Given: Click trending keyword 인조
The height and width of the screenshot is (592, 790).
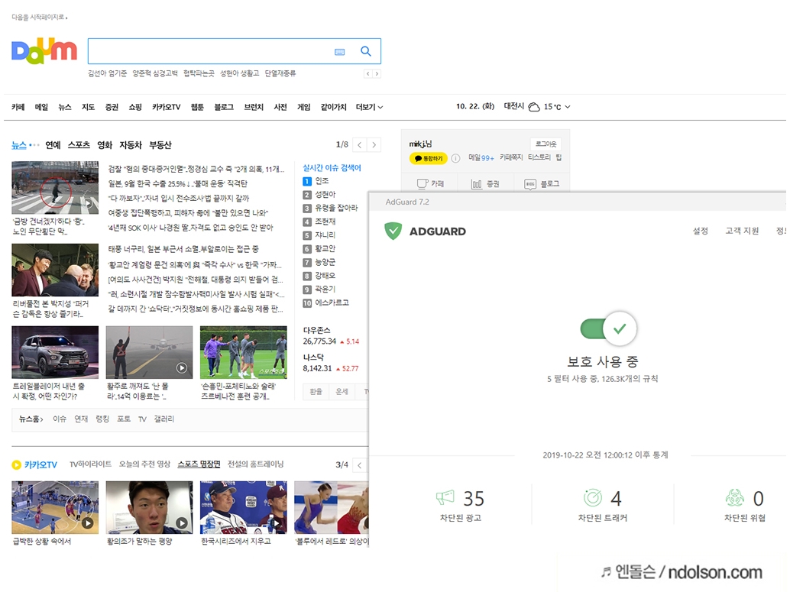Looking at the screenshot, I should tap(322, 181).
